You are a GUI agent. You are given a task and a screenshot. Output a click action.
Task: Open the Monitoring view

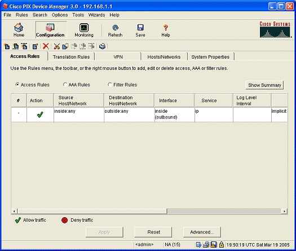[84, 30]
